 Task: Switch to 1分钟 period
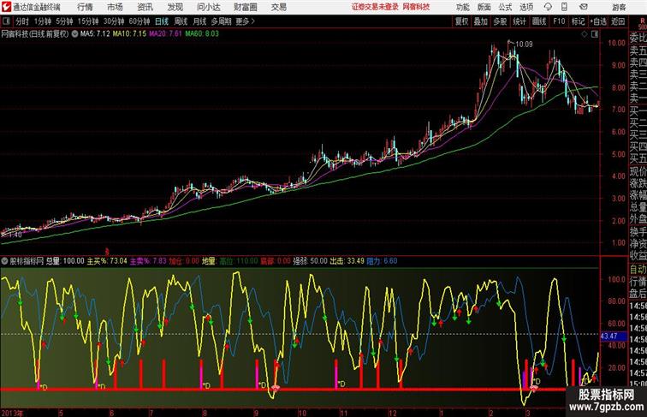43,21
